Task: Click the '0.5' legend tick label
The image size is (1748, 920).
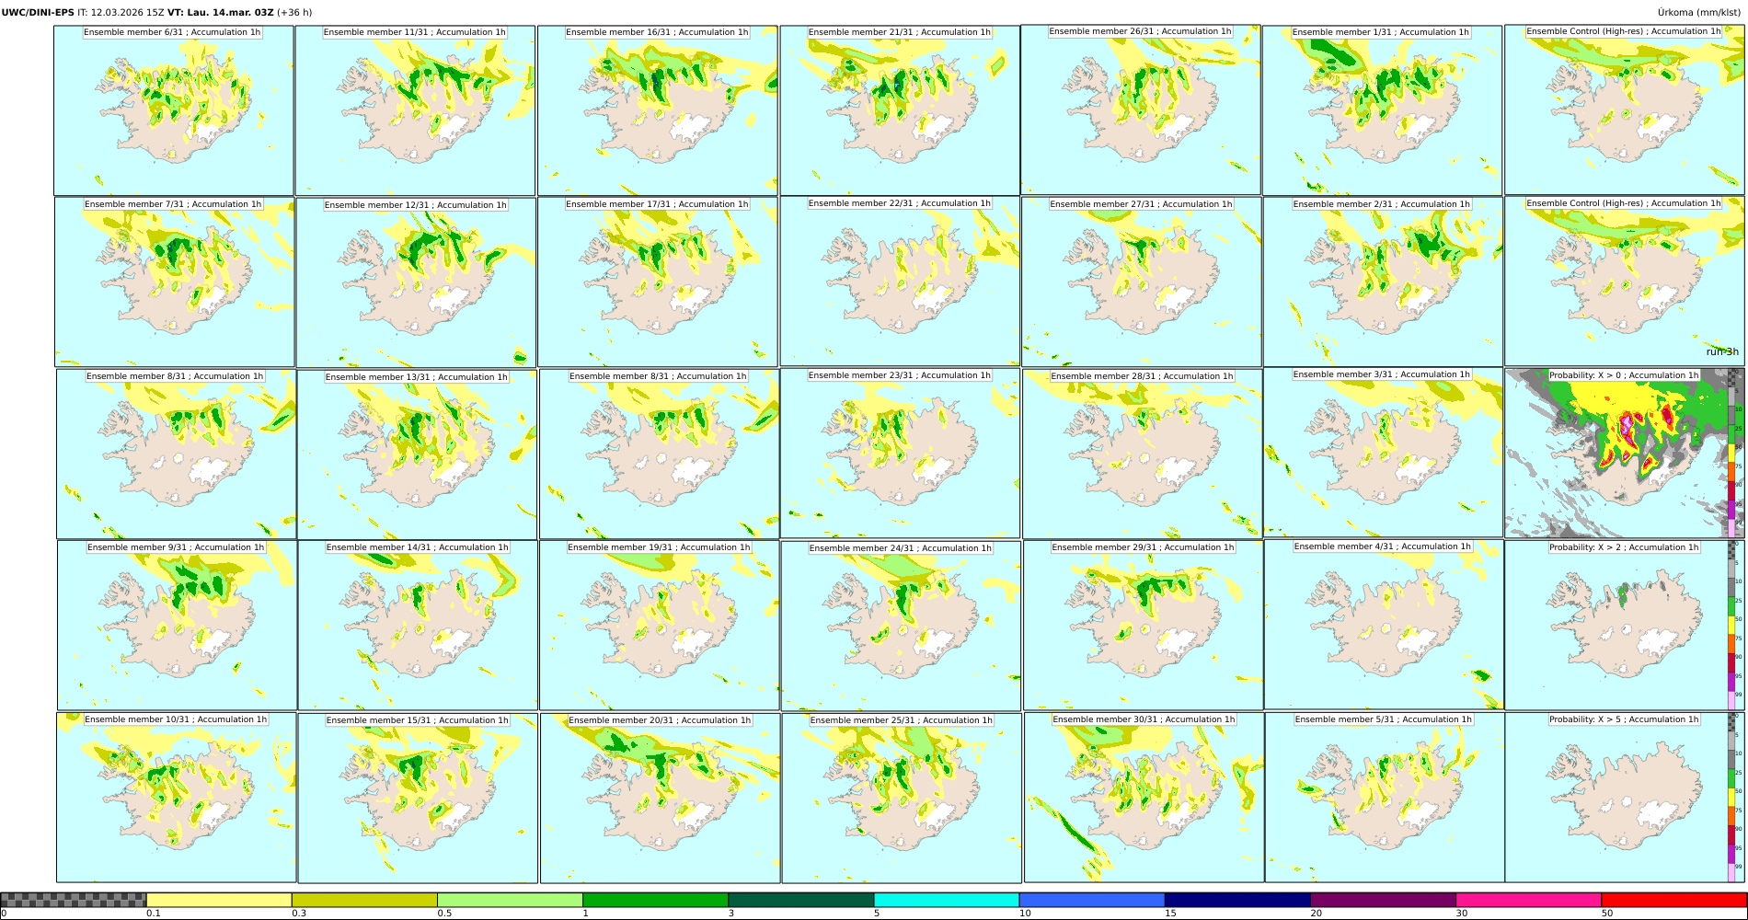Action: click(x=444, y=914)
